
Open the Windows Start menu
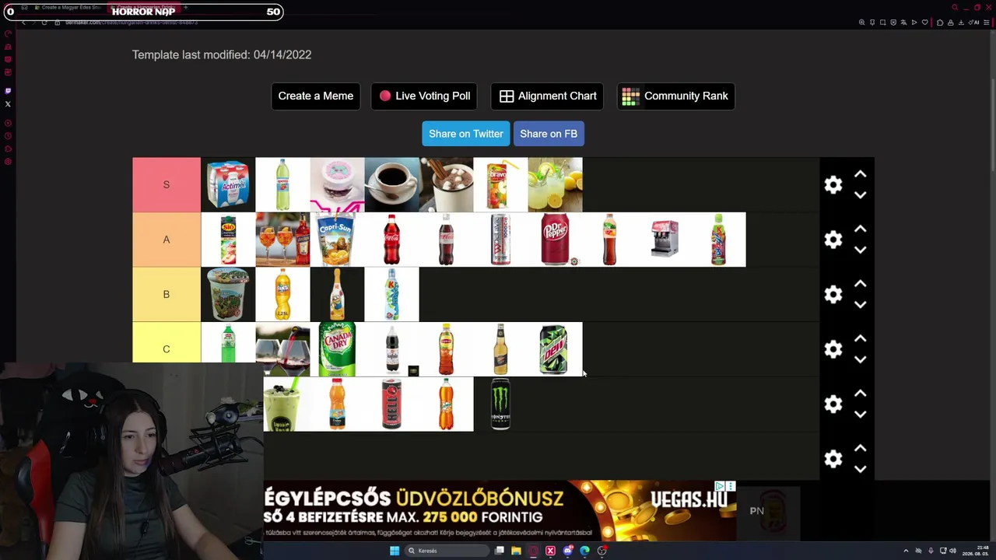[x=395, y=551]
